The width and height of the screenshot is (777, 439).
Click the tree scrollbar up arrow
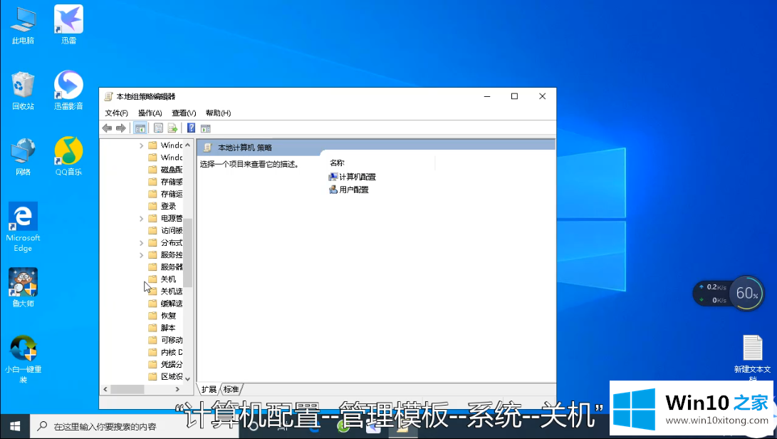point(187,145)
